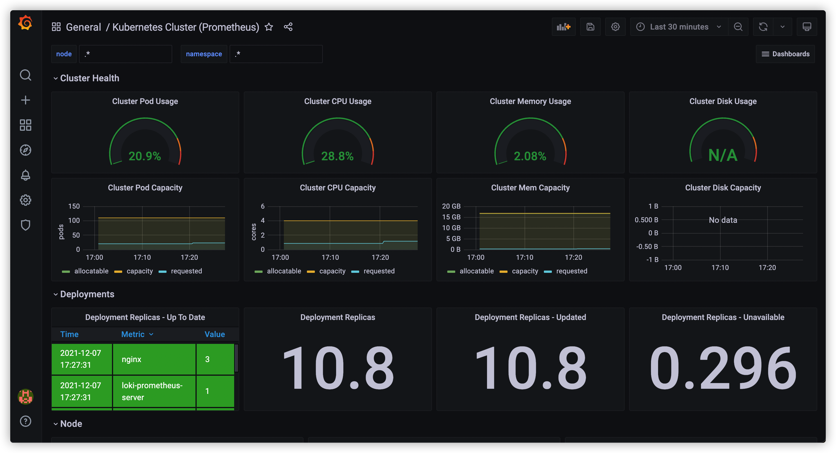Open the Deployment Replicas - Unavailable title menu
836x453 pixels.
point(723,317)
